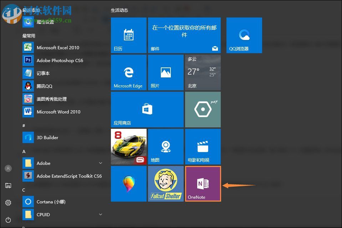Expand the hamburger menu at top left

tap(8, 10)
